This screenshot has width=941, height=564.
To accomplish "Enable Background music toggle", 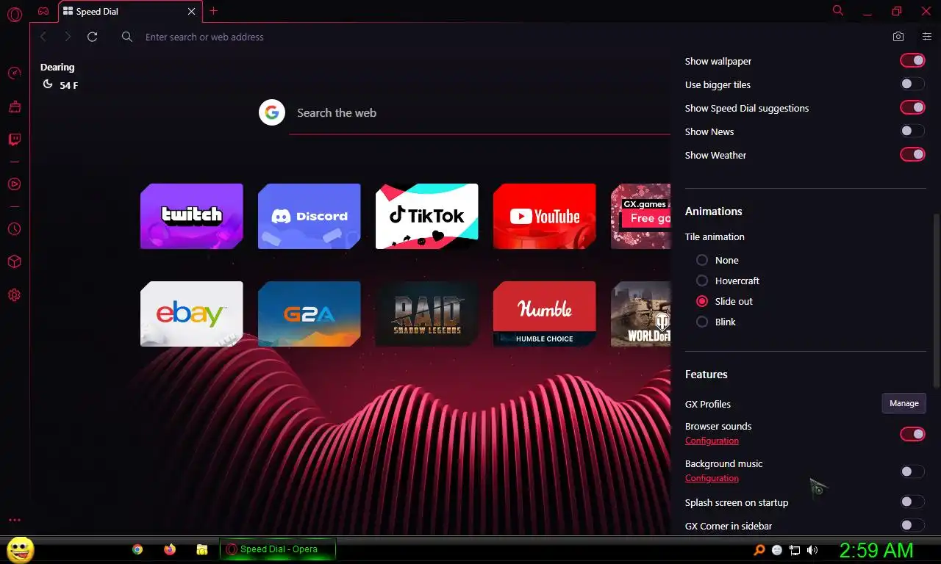I will tap(912, 471).
